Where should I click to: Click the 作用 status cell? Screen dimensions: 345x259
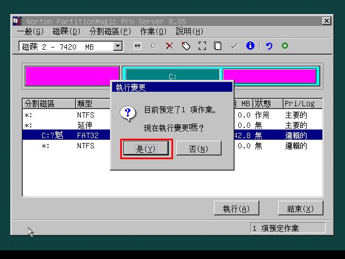click(x=262, y=115)
